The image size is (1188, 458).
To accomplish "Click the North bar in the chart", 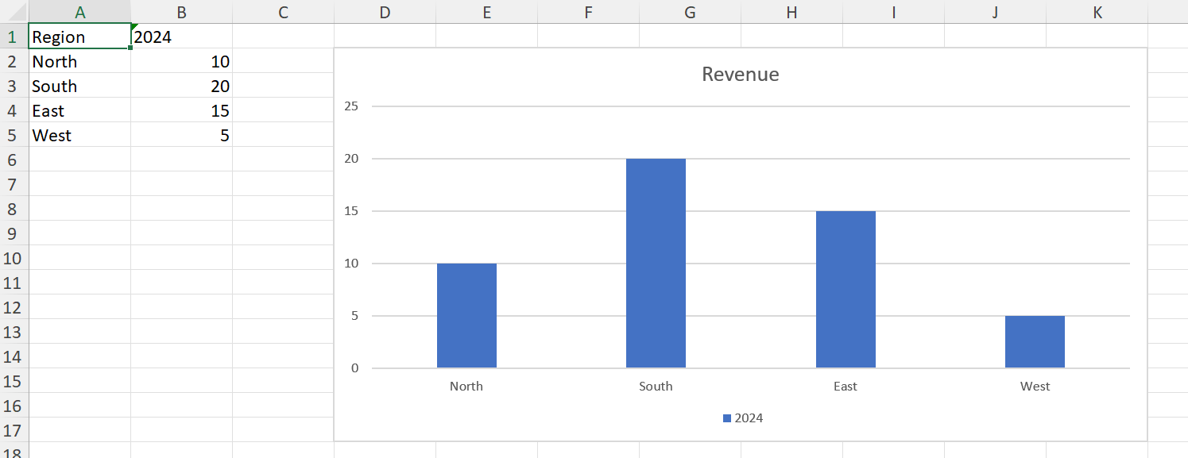I will click(466, 315).
